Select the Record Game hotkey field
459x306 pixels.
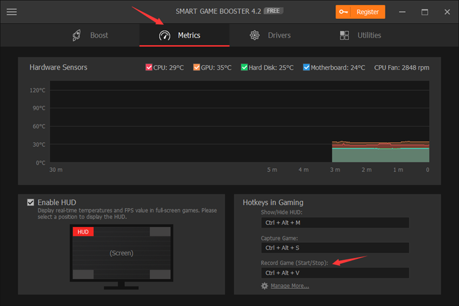[335, 273]
